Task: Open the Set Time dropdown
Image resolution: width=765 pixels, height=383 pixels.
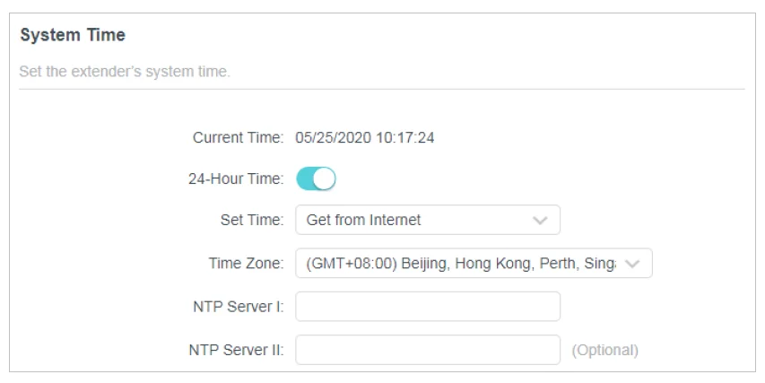Action: (x=427, y=220)
